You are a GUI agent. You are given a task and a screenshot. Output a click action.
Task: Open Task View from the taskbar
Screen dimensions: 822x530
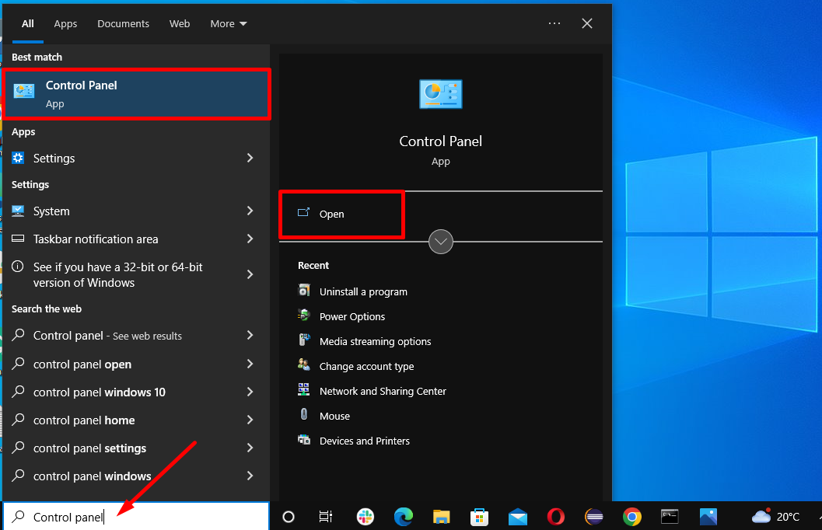(x=326, y=517)
